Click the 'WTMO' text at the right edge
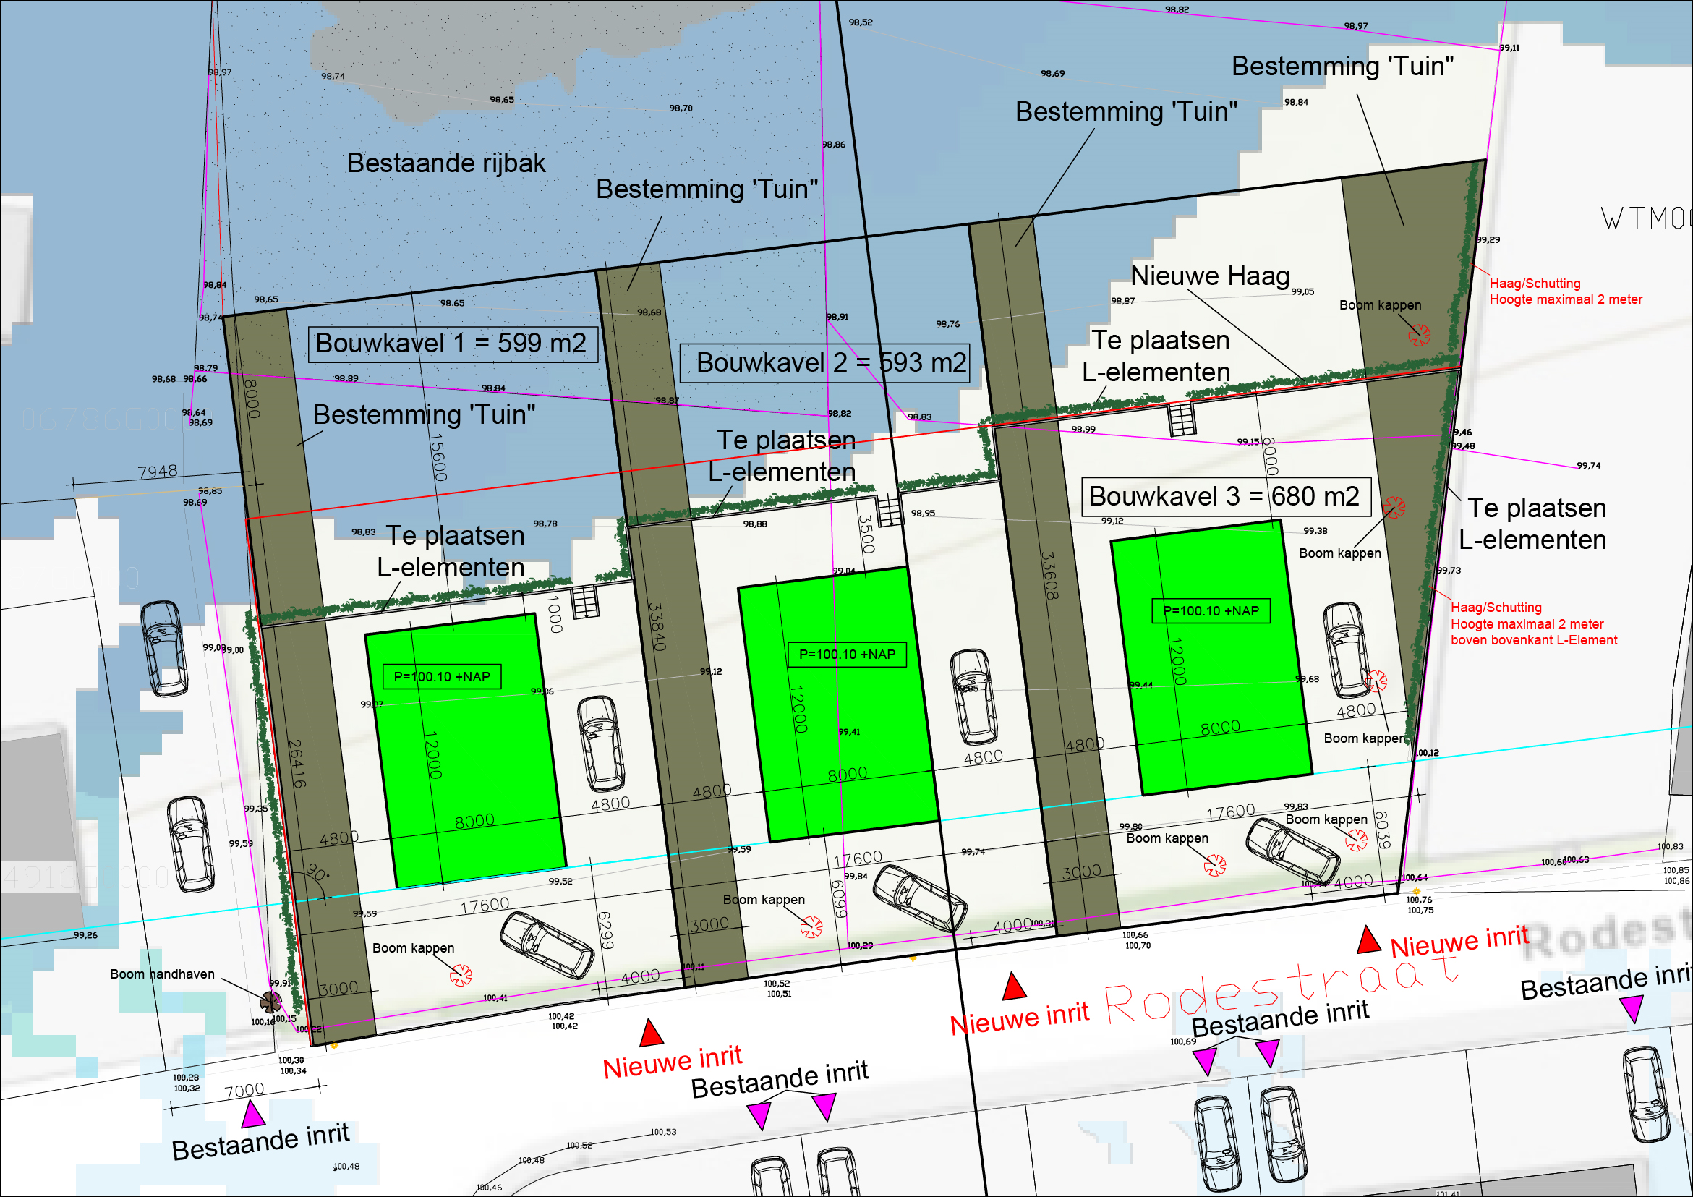This screenshot has width=1693, height=1197. 1647,218
